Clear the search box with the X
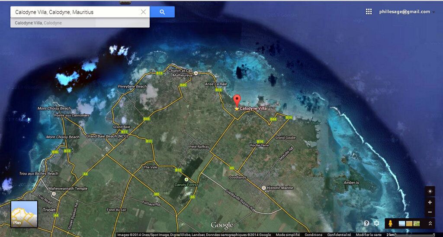 click(143, 12)
